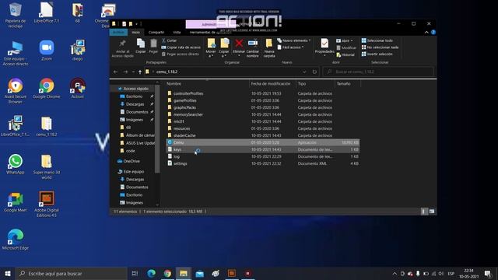Click the Copiar a ribbon icon

point(224,44)
